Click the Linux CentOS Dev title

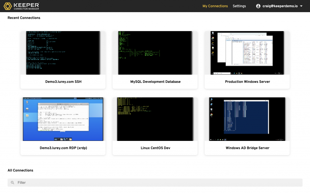pyautogui.click(x=155, y=148)
